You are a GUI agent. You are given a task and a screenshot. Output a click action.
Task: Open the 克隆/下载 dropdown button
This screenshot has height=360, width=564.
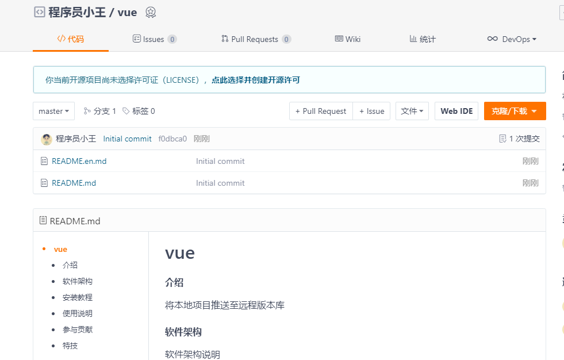(x=515, y=111)
